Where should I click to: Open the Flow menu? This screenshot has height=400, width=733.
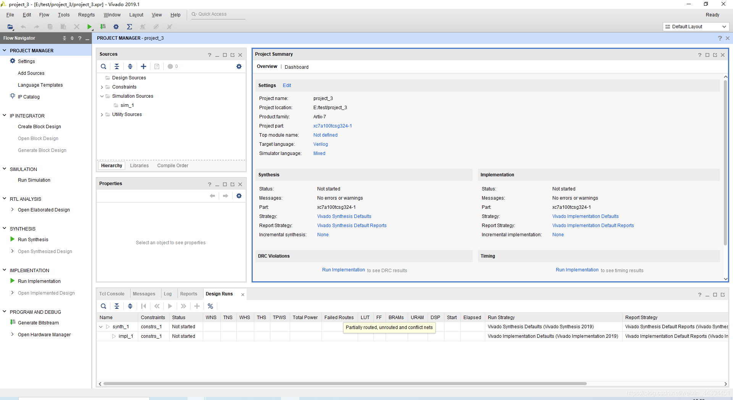(44, 15)
